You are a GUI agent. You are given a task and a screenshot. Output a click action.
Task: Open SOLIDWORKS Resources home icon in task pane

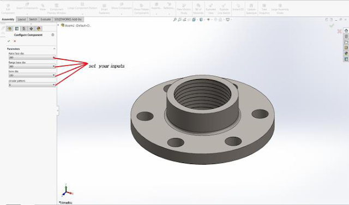coord(346,31)
